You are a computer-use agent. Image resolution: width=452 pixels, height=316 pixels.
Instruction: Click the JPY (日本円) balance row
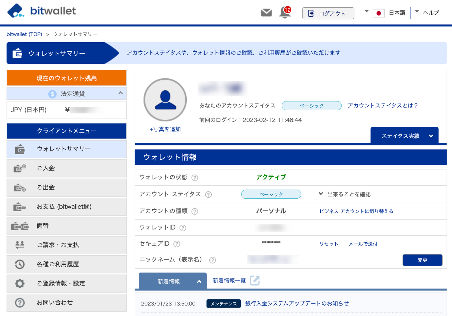[67, 110]
